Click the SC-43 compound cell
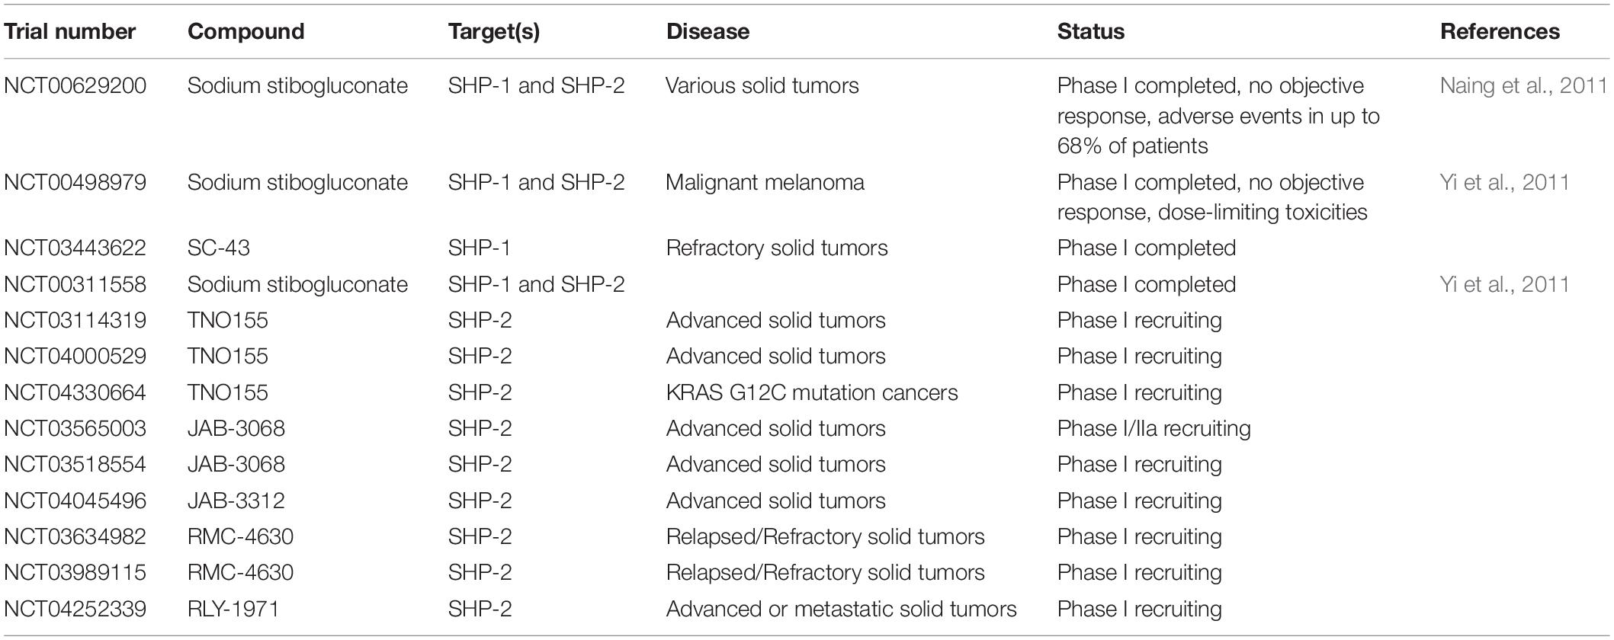 pyautogui.click(x=219, y=248)
